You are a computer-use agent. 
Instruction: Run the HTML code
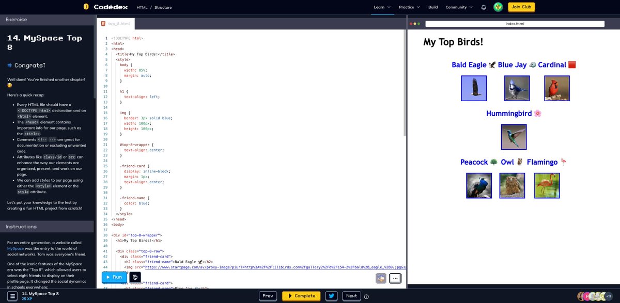[114, 277]
